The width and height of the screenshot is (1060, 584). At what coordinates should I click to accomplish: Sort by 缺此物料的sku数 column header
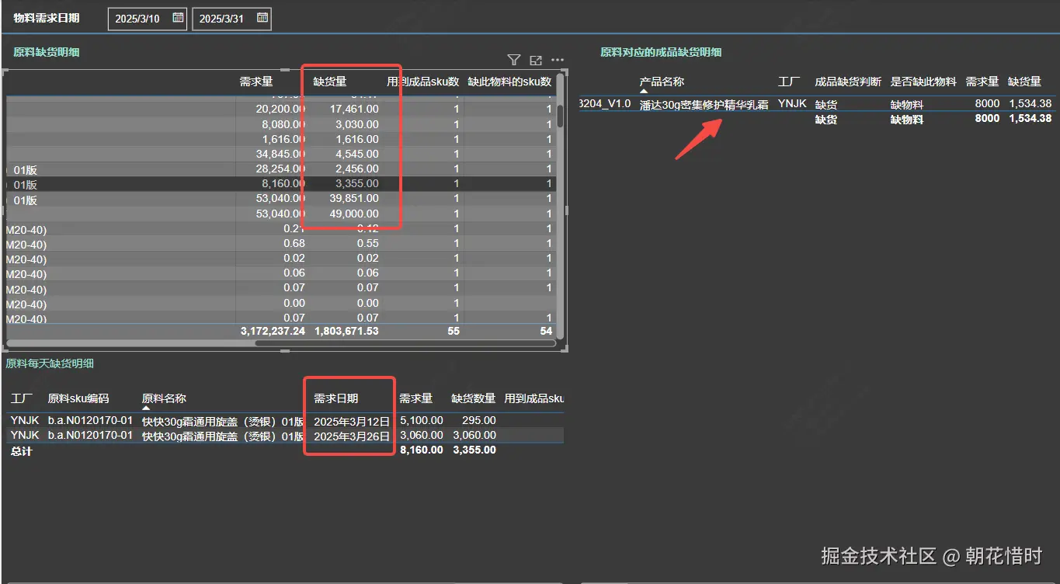point(509,81)
